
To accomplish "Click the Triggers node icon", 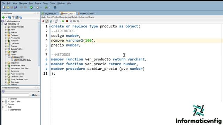I will [9, 52].
